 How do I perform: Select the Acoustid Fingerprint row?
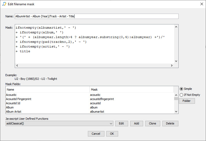click(x=90, y=99)
